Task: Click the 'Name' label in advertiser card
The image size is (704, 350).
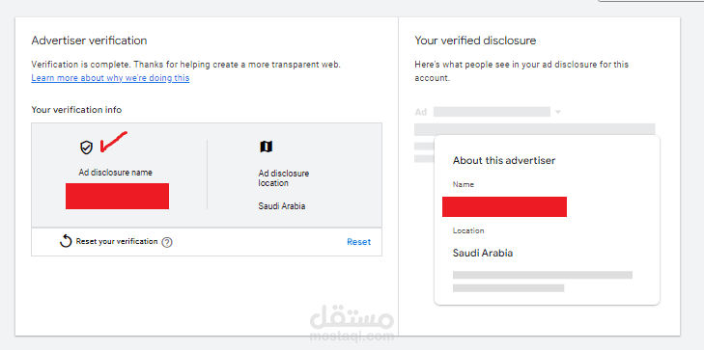Action: pos(463,184)
